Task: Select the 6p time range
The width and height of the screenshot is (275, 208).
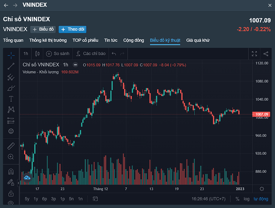Action: (x=45, y=199)
